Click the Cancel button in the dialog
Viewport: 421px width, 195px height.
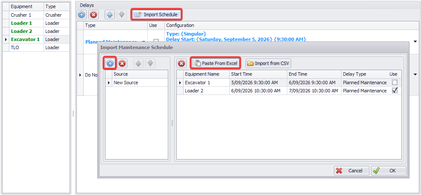click(352, 171)
